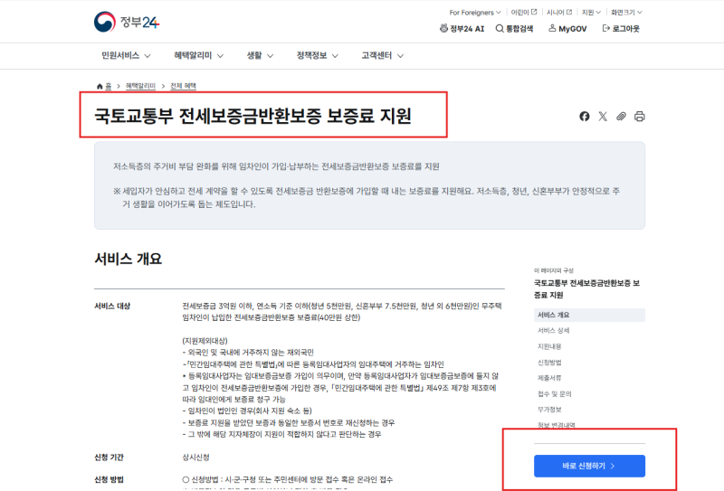The width and height of the screenshot is (724, 491).
Task: Jump to 서비스 개요 section in sidebar
Action: click(589, 315)
